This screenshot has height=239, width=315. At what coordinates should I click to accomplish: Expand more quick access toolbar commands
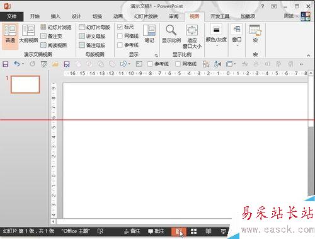[x=301, y=64]
